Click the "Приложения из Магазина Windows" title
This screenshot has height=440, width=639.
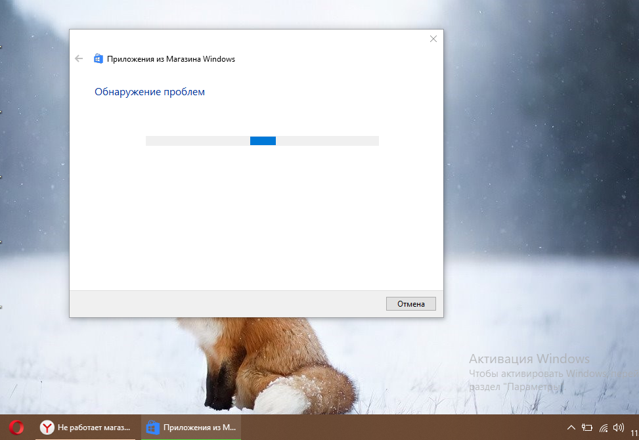[171, 59]
